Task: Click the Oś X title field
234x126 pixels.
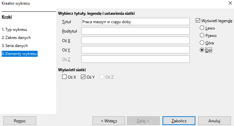Action: coord(135,40)
